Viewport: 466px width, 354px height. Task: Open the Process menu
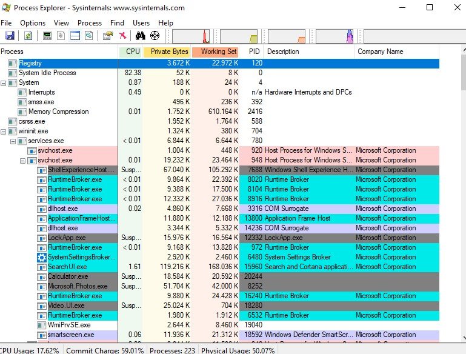click(90, 23)
